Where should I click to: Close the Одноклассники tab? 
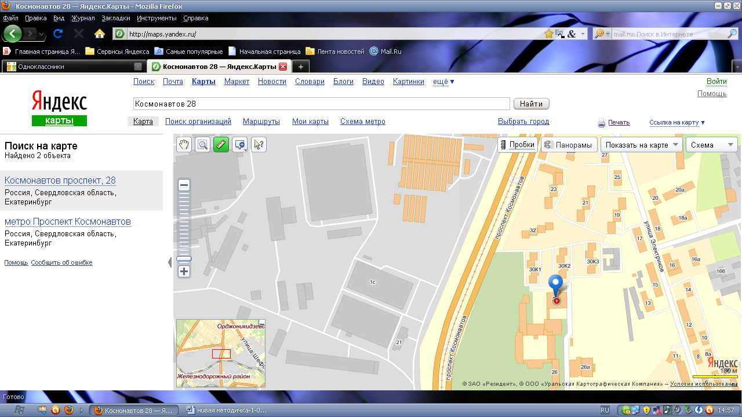click(x=138, y=67)
